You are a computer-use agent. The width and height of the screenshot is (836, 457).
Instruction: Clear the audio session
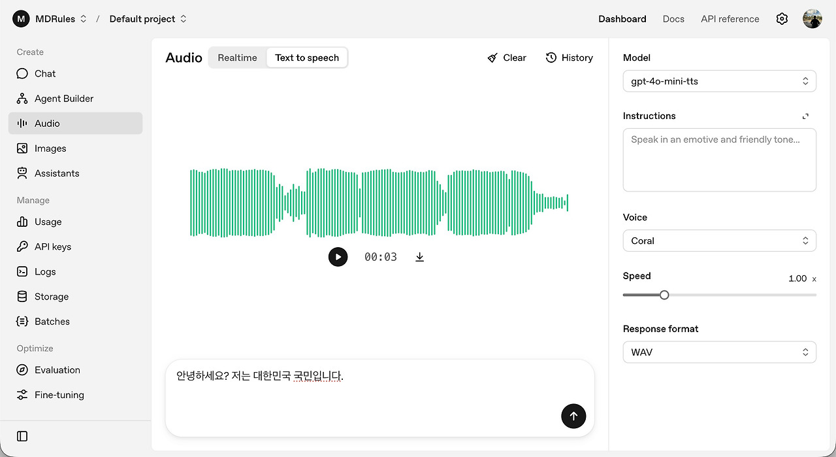[x=507, y=58]
